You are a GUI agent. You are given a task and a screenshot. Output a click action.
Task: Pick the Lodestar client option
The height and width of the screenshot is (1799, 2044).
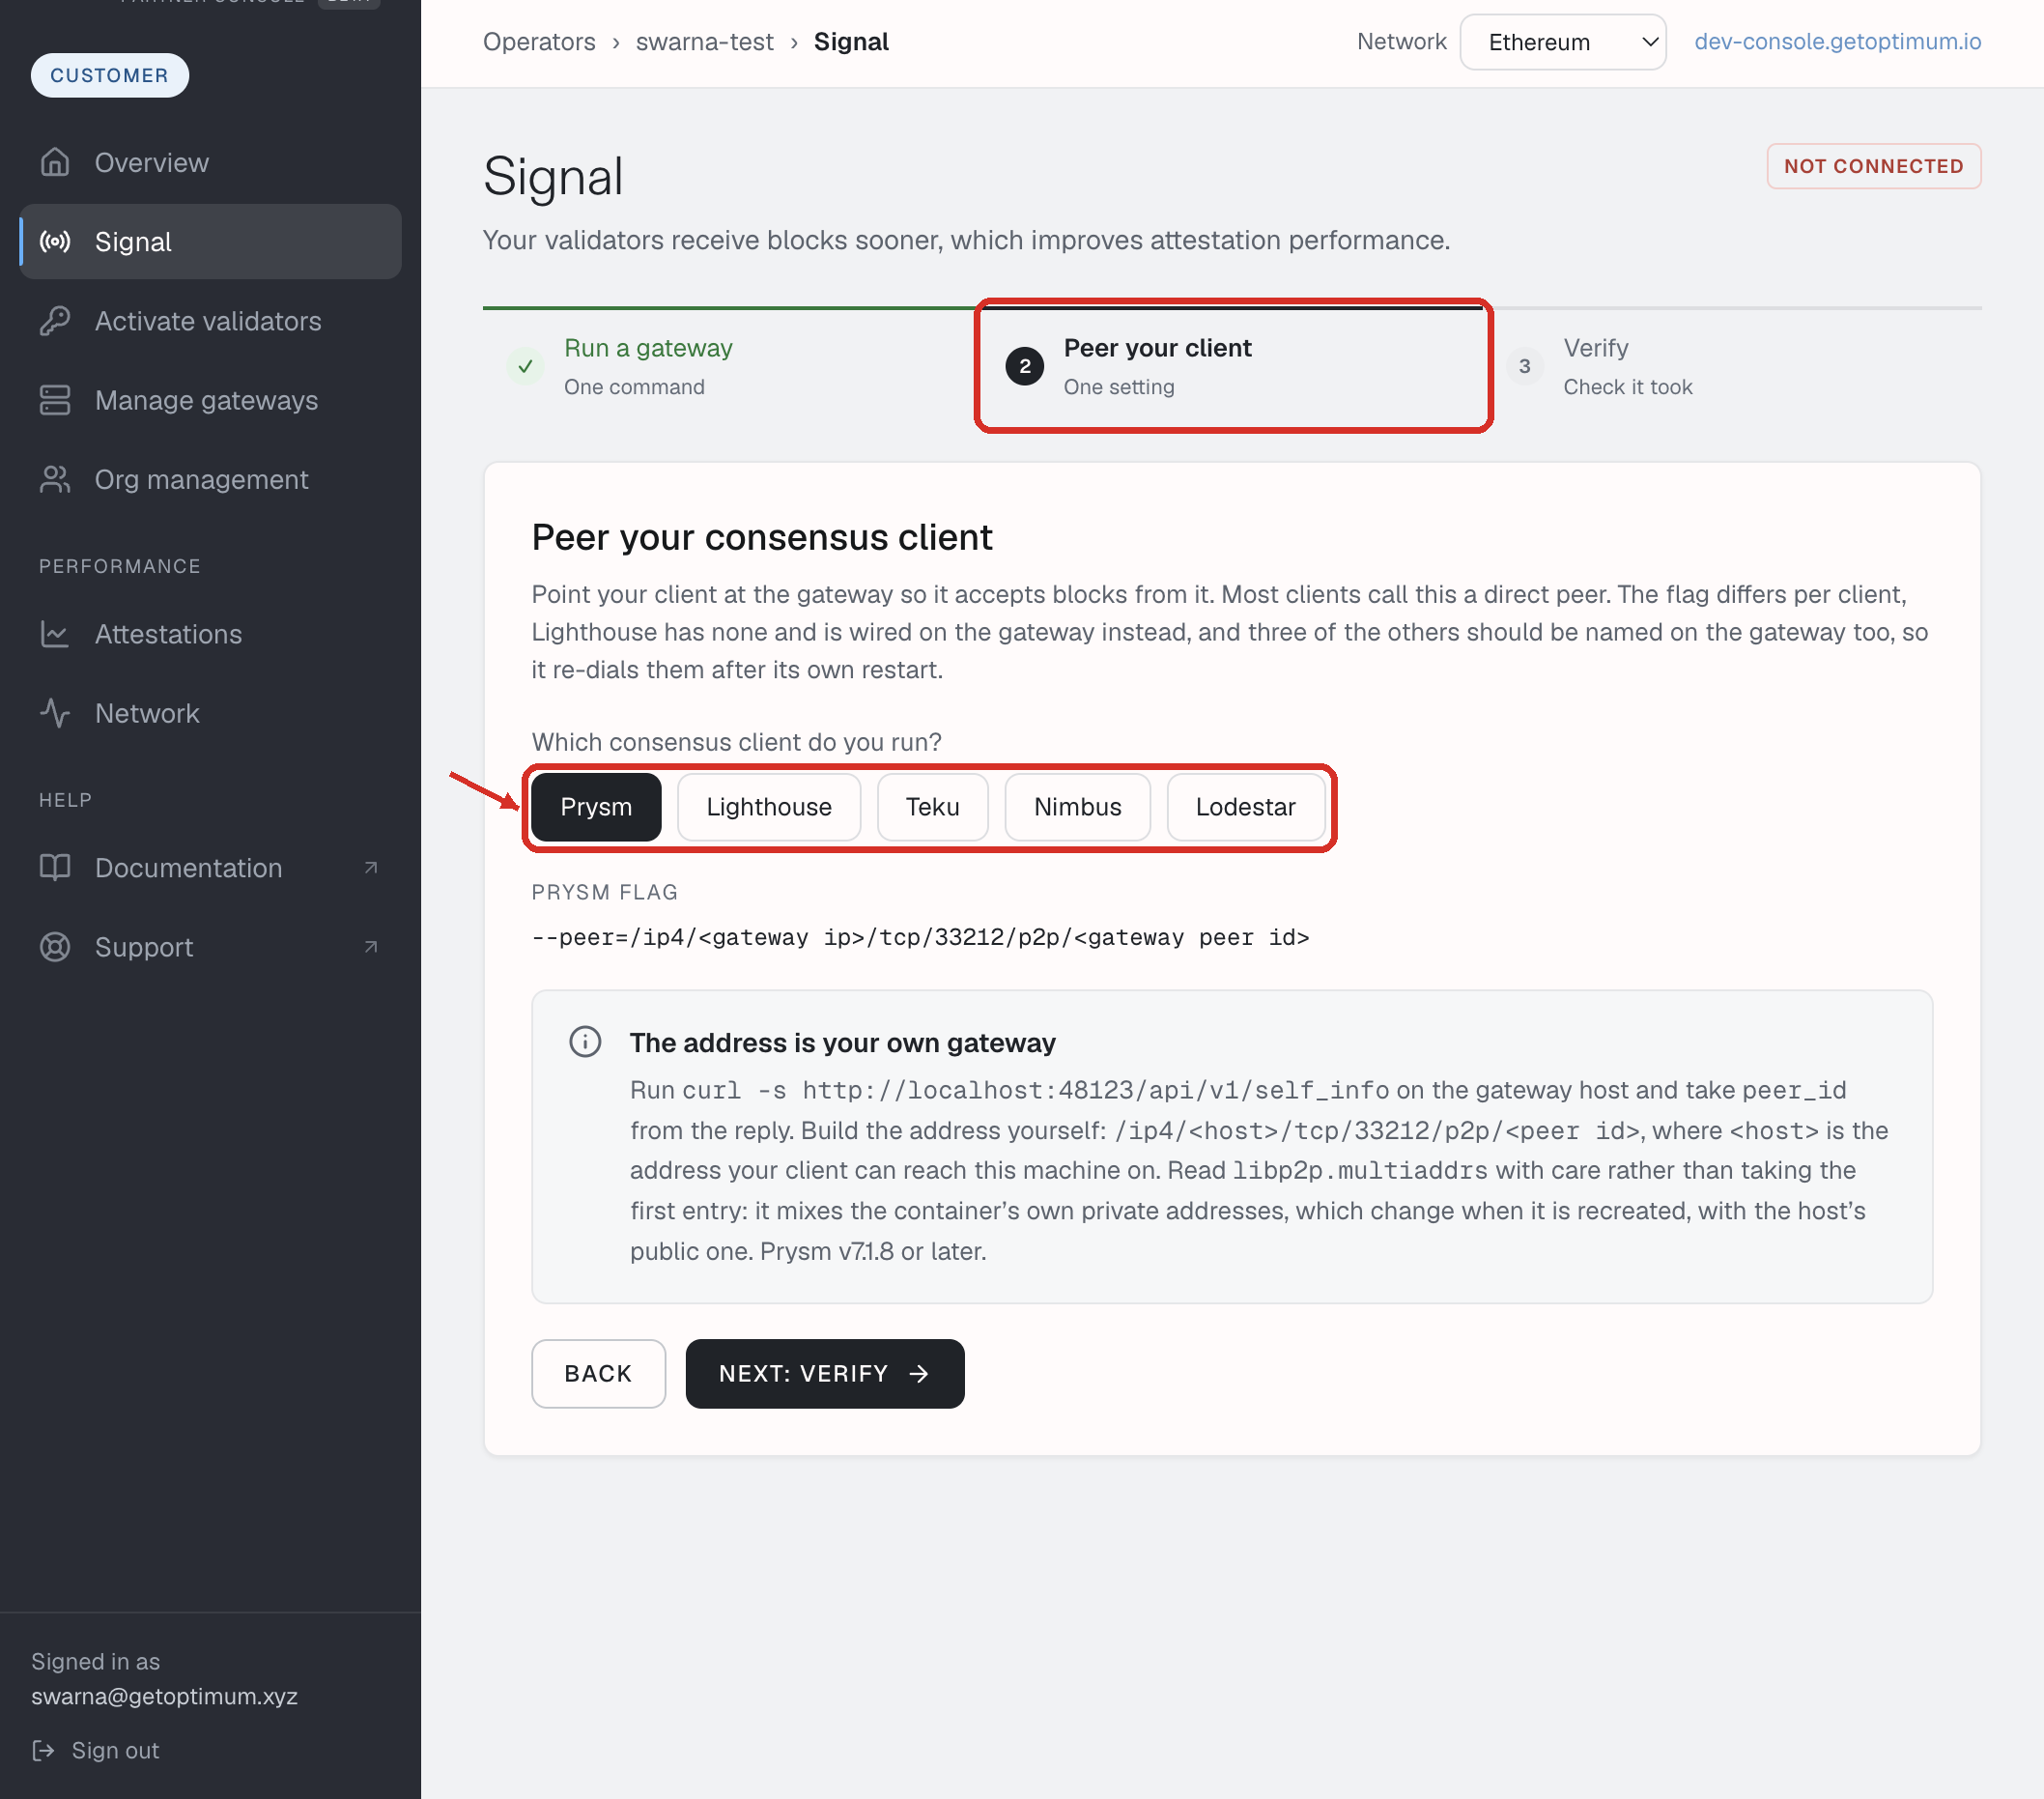tap(1246, 807)
